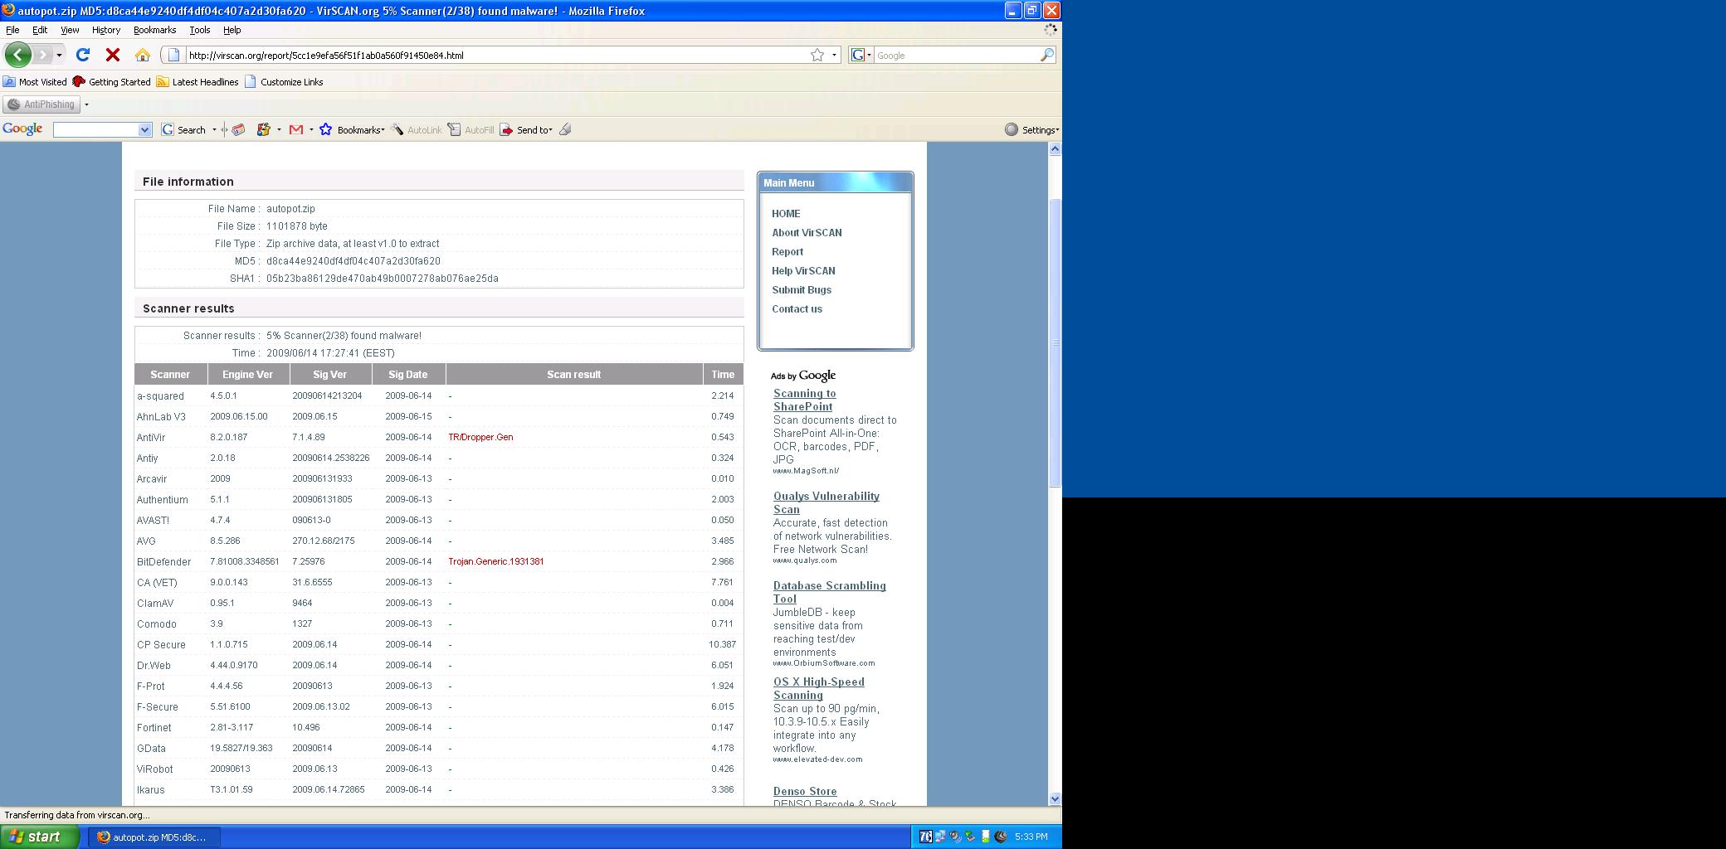Click the Safely Remove Hardware tray icon
This screenshot has height=849, width=1726.
tap(970, 837)
